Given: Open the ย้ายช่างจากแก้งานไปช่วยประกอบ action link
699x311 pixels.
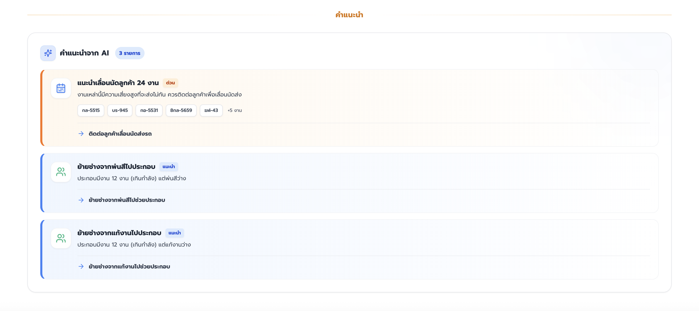Looking at the screenshot, I should pos(129,267).
